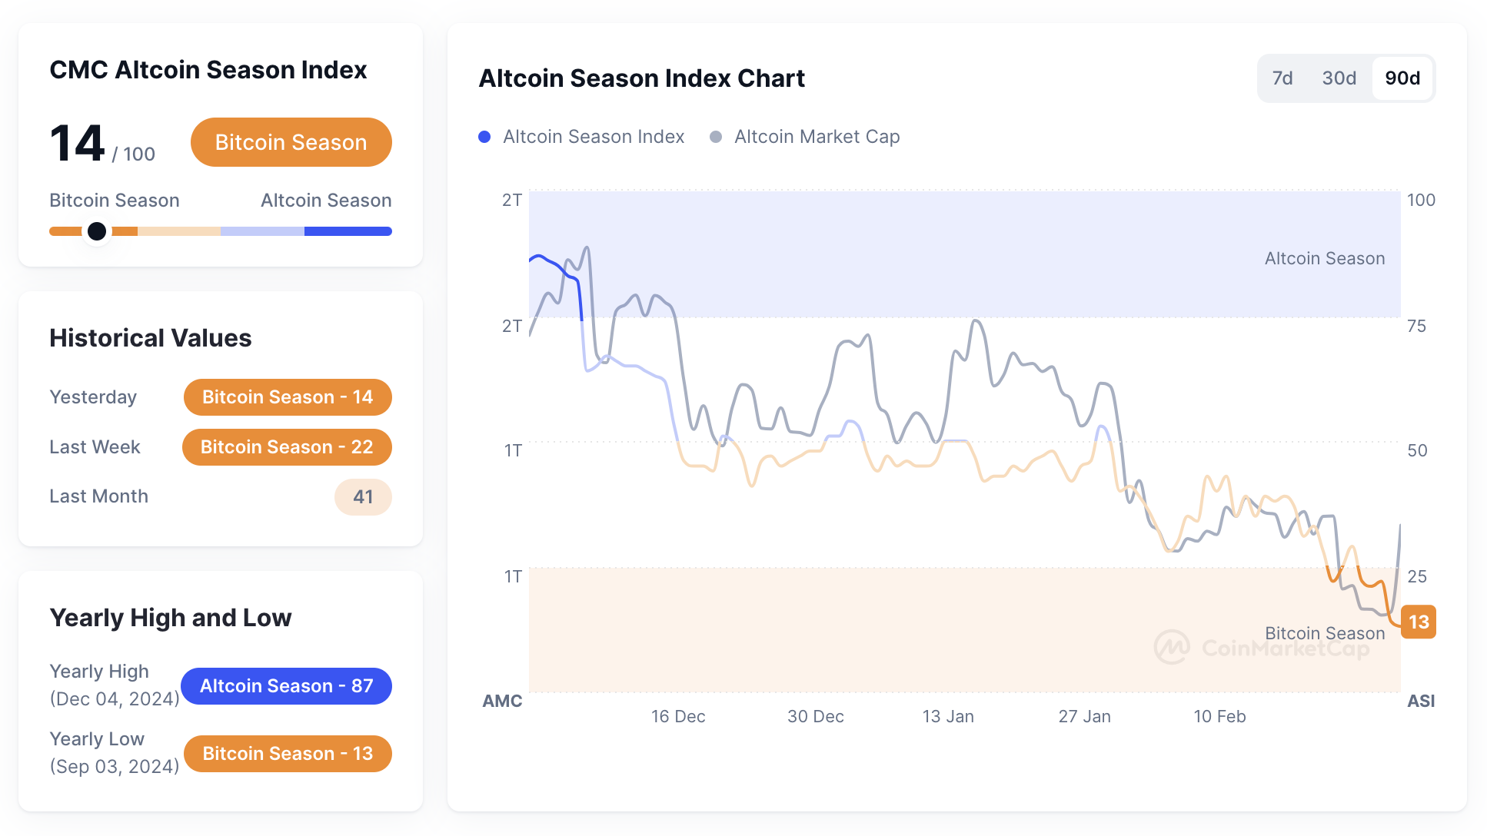Click the 27 Jan date axis label
Image resolution: width=1487 pixels, height=836 pixels.
1084,717
